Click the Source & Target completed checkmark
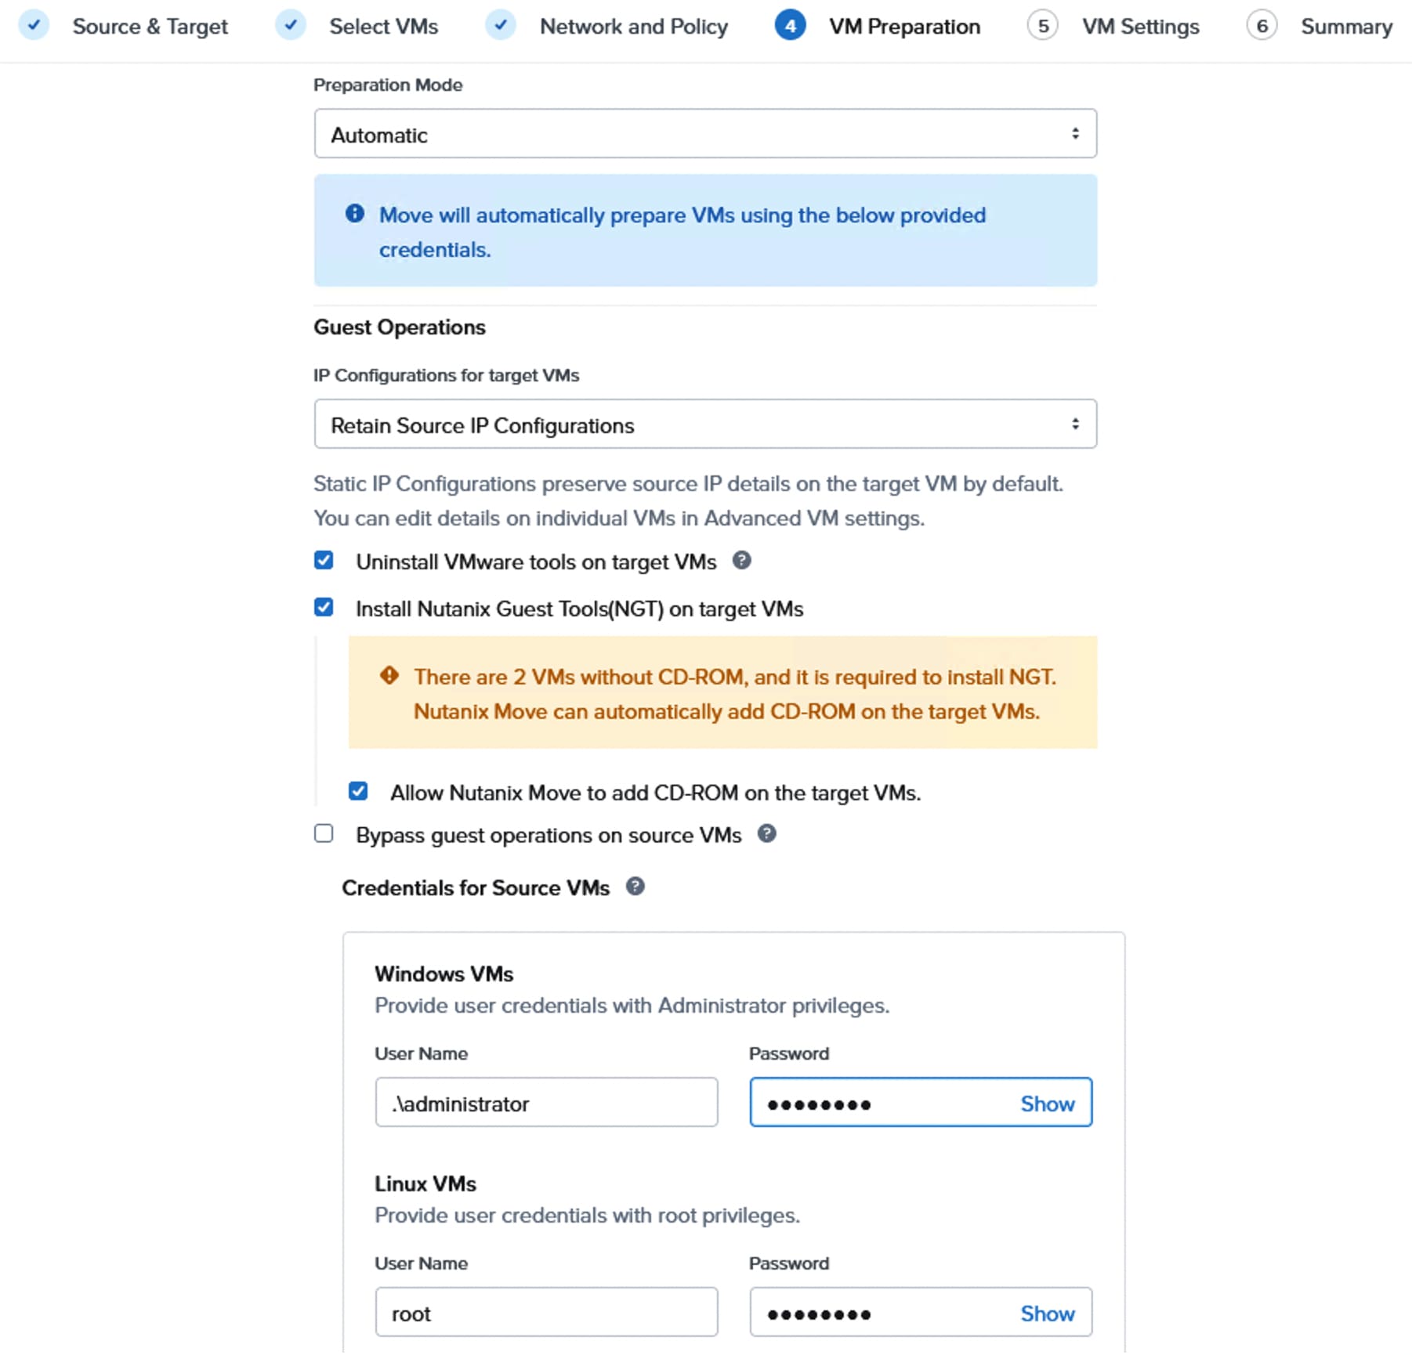The height and width of the screenshot is (1355, 1412). click(x=34, y=25)
